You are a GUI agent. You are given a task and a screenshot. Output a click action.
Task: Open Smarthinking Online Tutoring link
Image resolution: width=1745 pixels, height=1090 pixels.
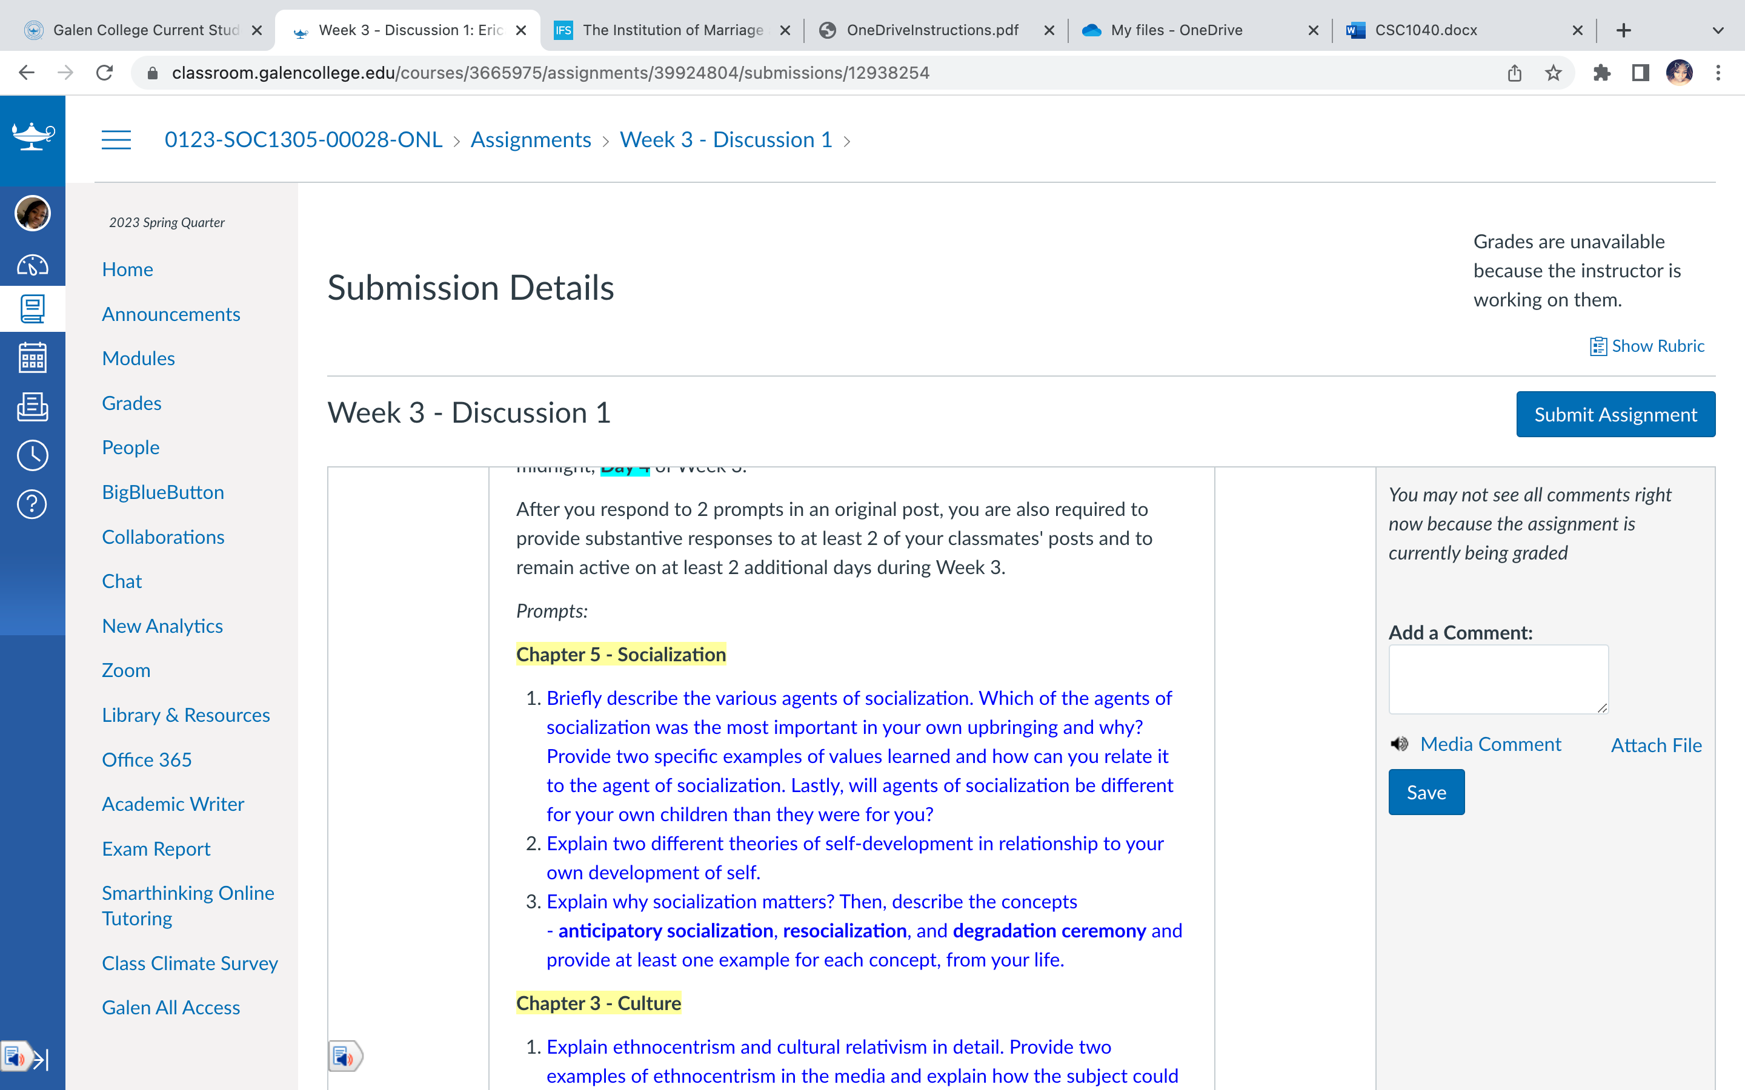pos(188,905)
